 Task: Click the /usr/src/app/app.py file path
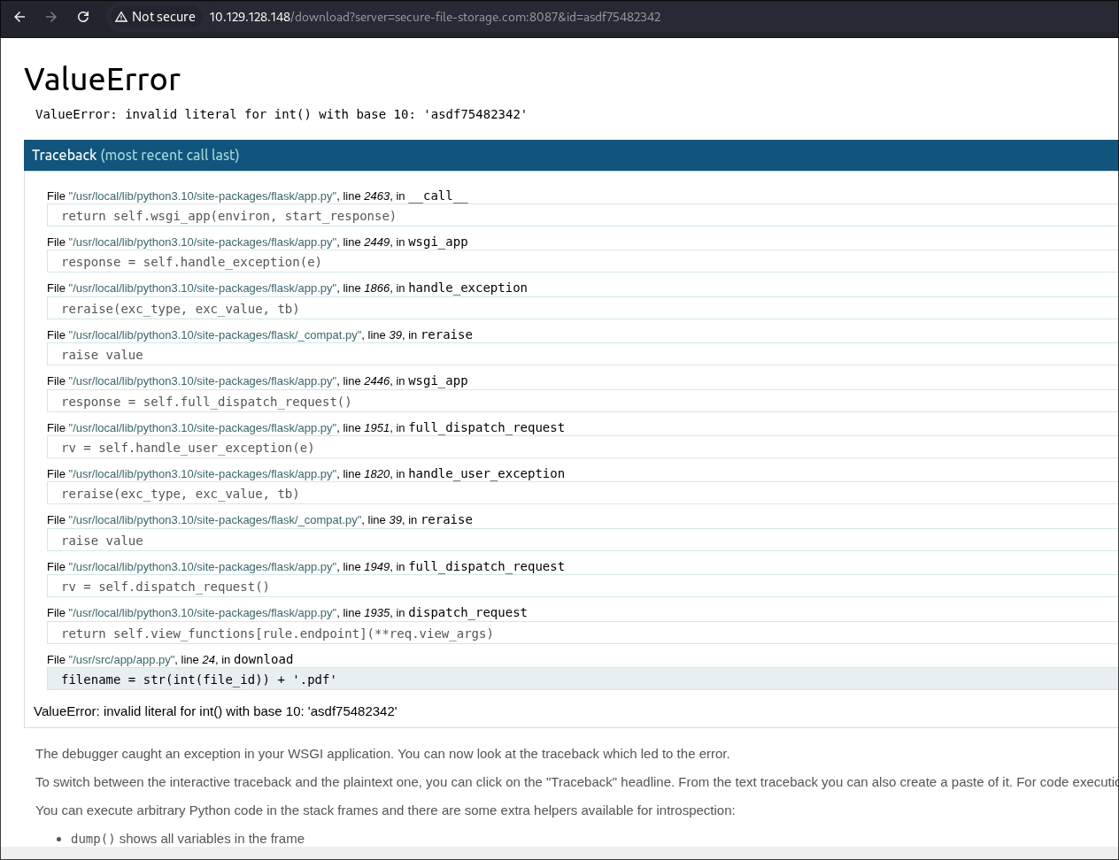coord(121,660)
